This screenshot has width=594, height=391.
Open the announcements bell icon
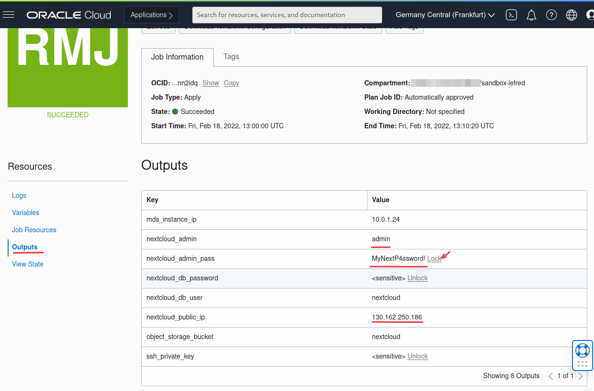tap(531, 15)
